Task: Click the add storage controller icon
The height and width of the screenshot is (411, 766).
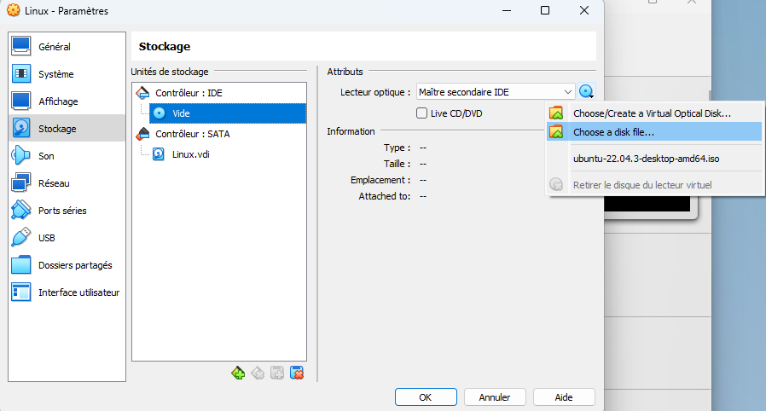Action: coord(238,373)
